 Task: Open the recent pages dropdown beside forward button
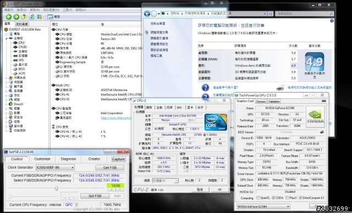[x=159, y=14]
